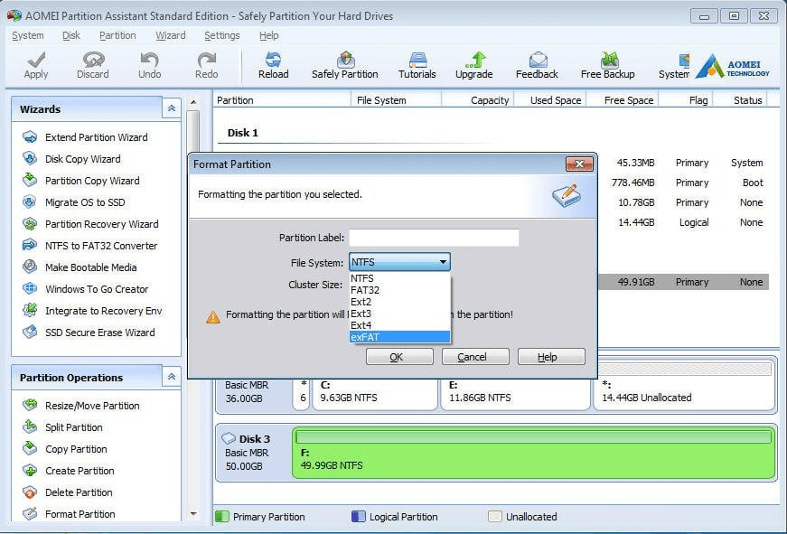
Task: Open Tutorials via its toolbar icon
Action: point(417,63)
